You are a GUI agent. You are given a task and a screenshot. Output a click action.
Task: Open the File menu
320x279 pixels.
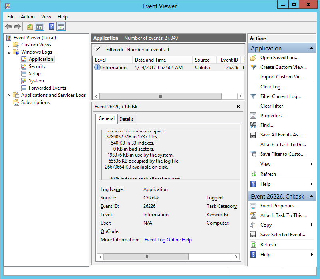coord(11,17)
